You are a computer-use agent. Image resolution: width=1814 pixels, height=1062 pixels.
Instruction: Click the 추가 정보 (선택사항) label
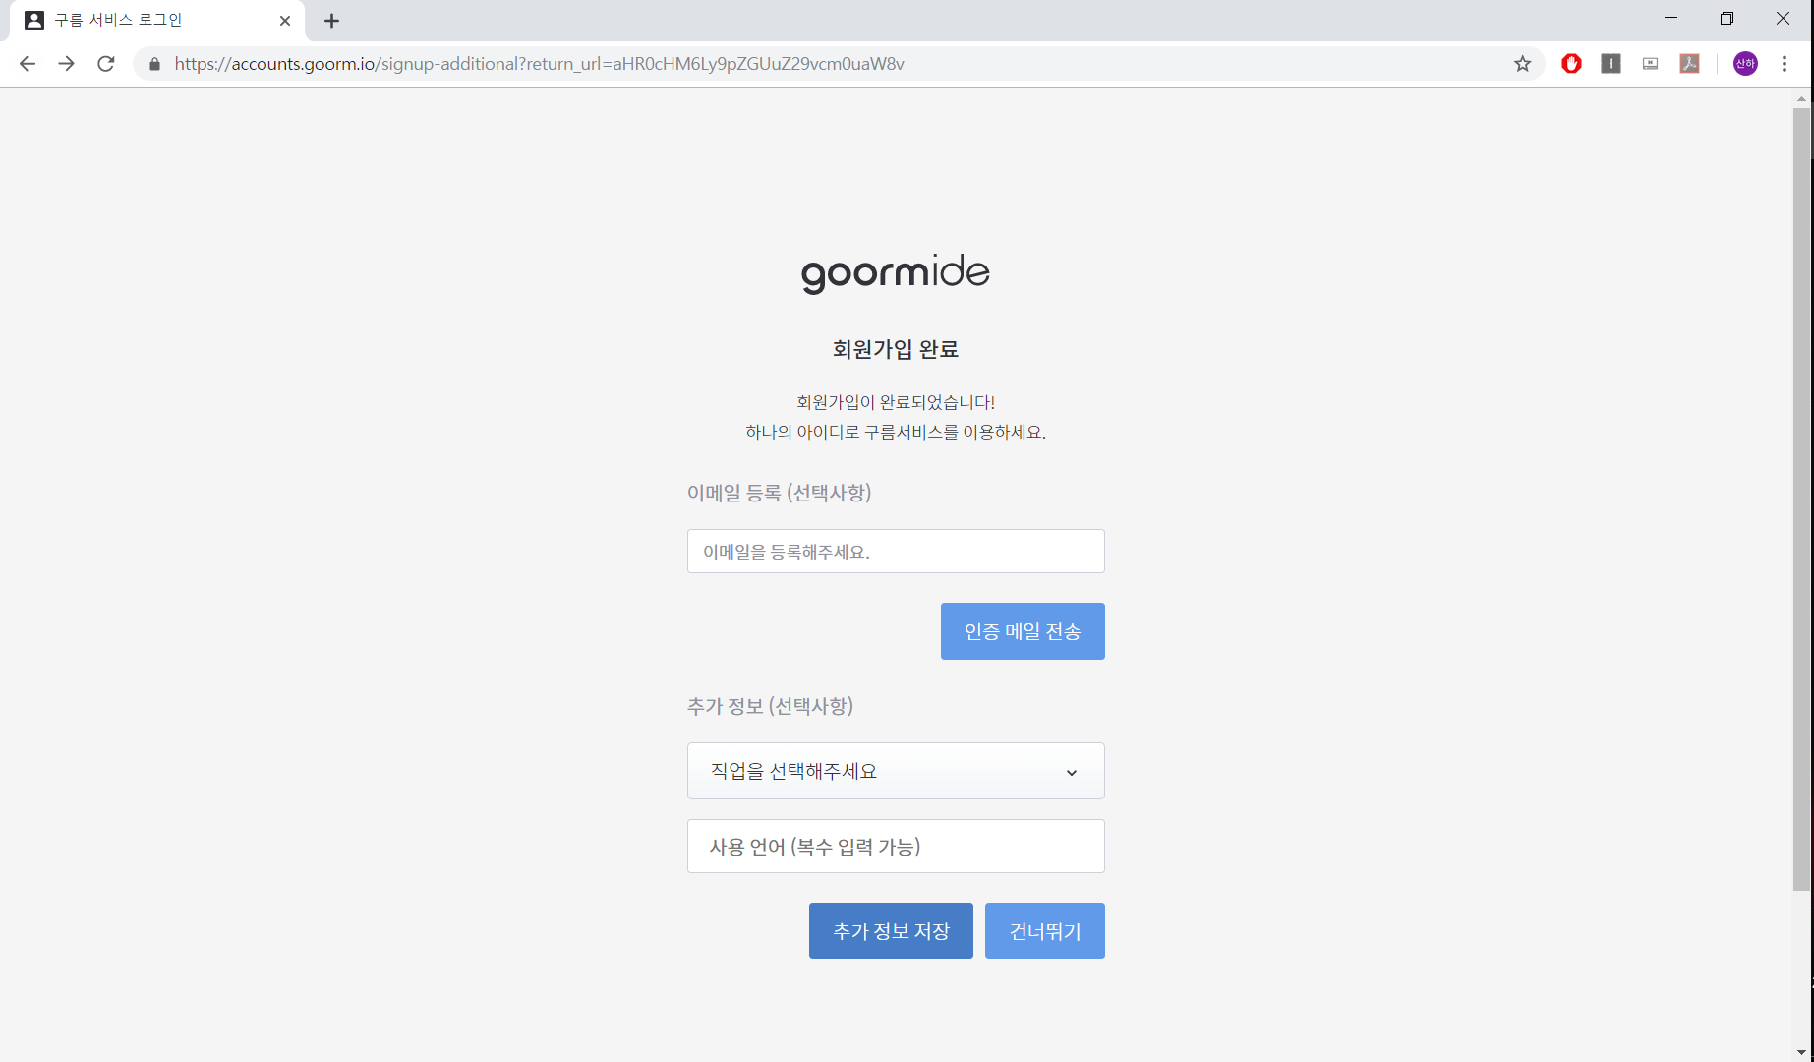click(770, 706)
